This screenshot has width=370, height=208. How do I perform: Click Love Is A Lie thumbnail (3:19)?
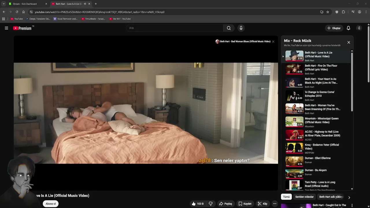coord(294,56)
